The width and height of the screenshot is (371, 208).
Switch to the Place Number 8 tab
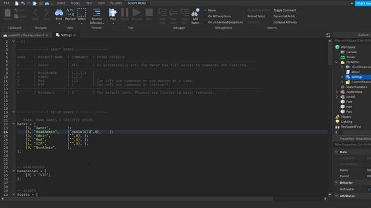click(26, 35)
